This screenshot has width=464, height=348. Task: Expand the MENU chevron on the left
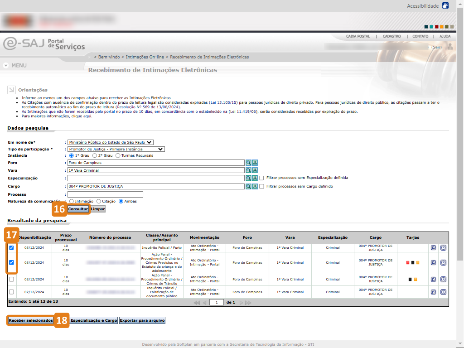[6, 65]
